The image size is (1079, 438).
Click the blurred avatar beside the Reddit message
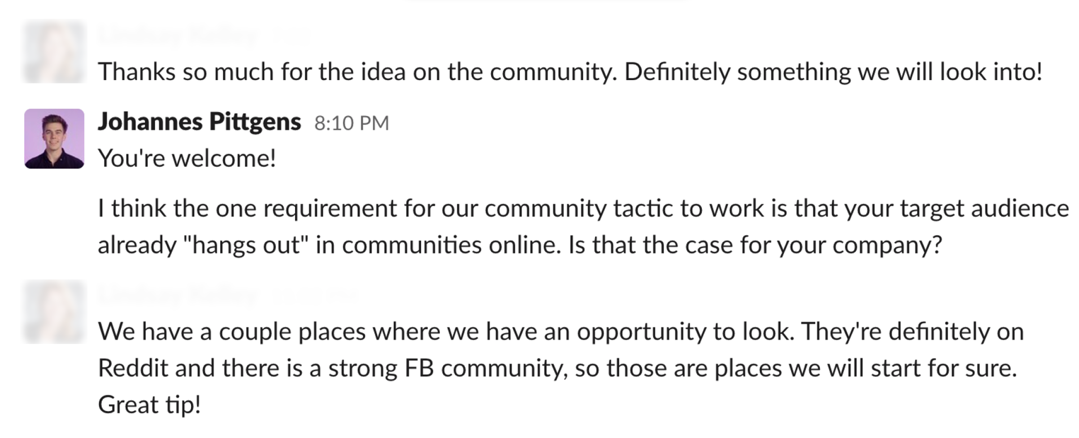point(54,313)
